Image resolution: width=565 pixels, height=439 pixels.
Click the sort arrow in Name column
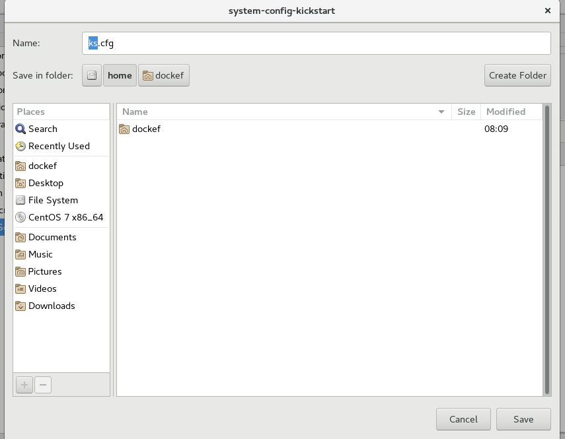(x=441, y=112)
